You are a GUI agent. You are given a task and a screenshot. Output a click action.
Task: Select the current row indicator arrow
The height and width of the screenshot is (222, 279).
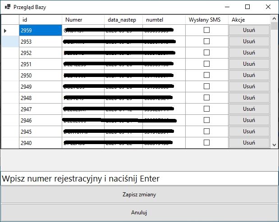click(5, 31)
